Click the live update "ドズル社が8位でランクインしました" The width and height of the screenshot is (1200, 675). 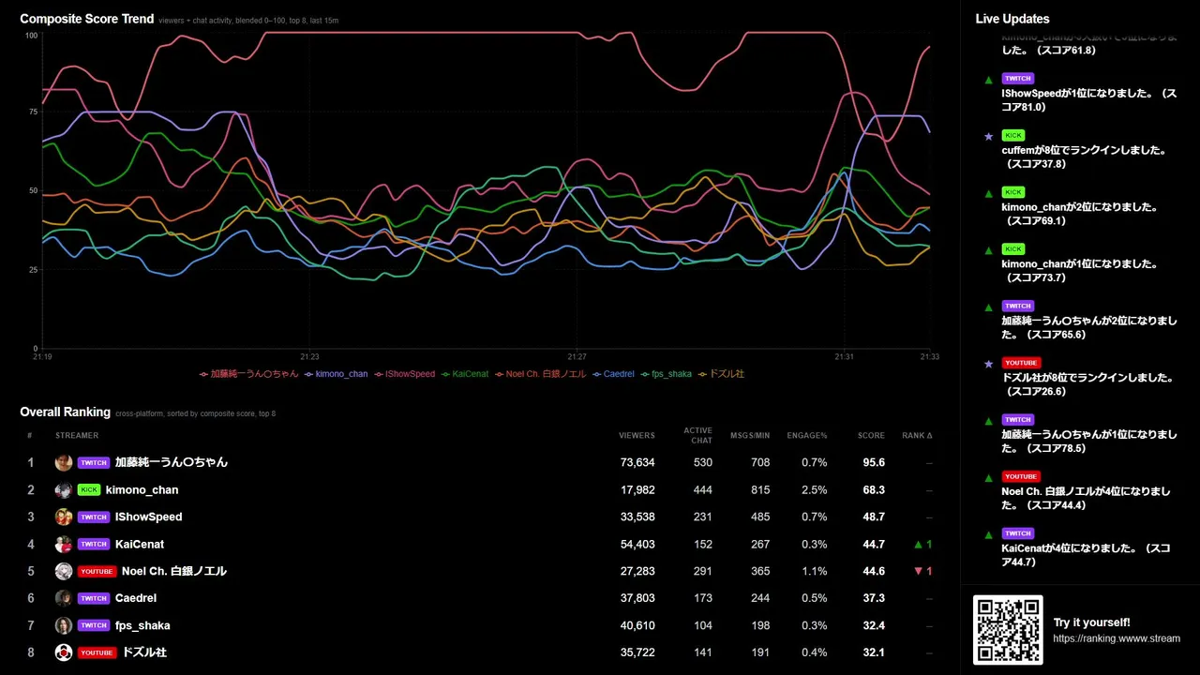tap(1088, 384)
